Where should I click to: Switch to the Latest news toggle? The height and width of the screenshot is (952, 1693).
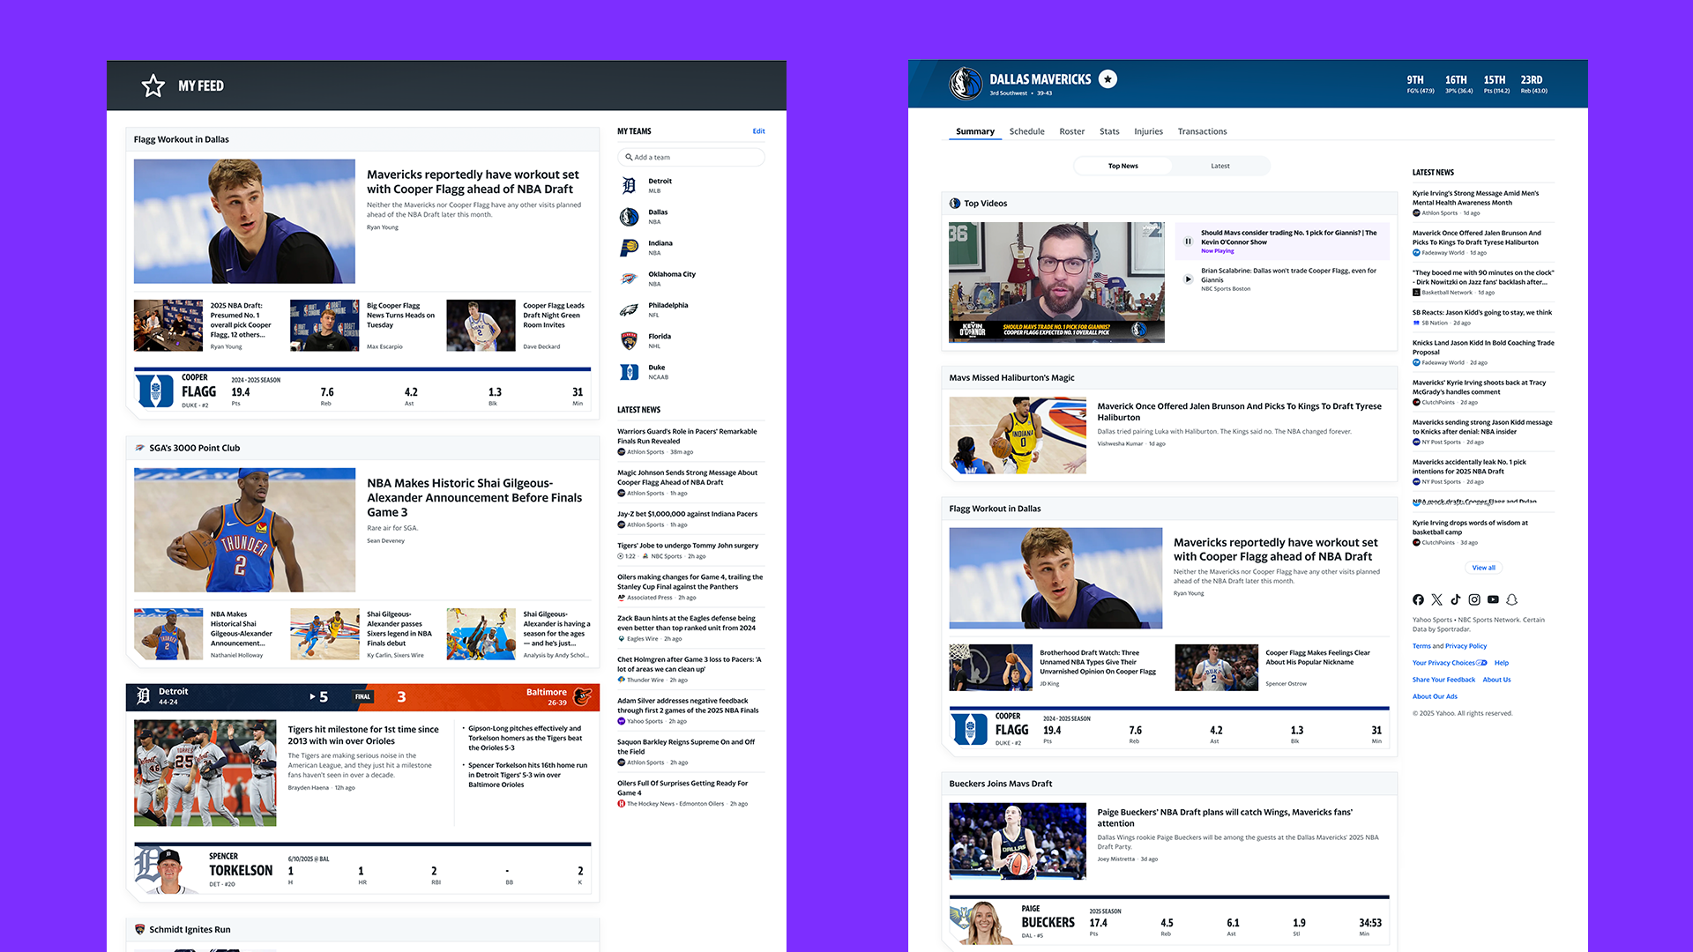(1219, 166)
